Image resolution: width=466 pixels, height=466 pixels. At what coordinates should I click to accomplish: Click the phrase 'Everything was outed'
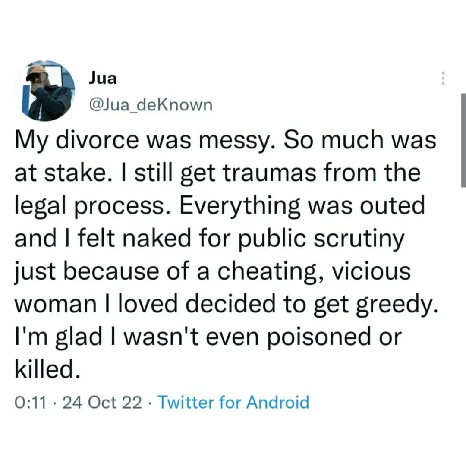pos(302,206)
